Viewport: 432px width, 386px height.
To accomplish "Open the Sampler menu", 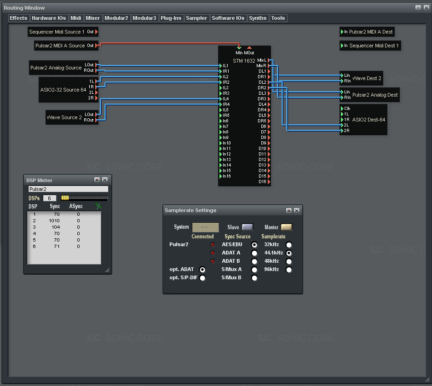I will [x=196, y=18].
